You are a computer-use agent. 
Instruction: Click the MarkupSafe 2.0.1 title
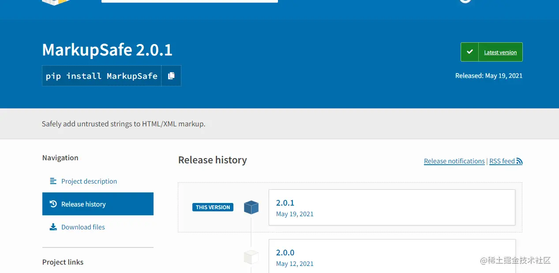pos(107,50)
